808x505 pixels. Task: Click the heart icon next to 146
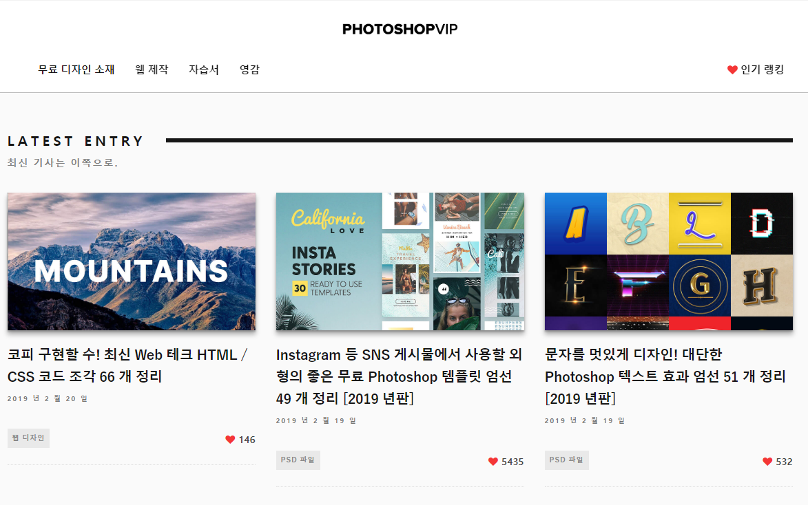[x=230, y=440]
